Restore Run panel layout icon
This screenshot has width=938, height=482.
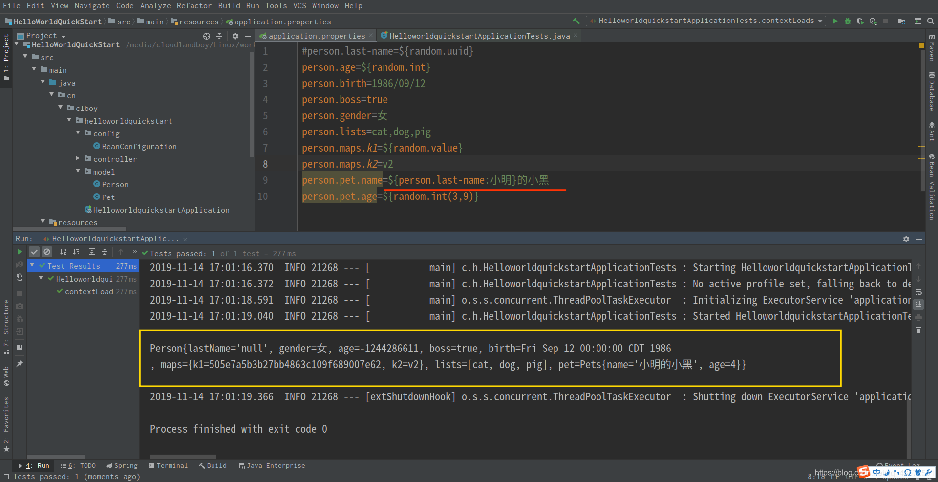coord(20,348)
